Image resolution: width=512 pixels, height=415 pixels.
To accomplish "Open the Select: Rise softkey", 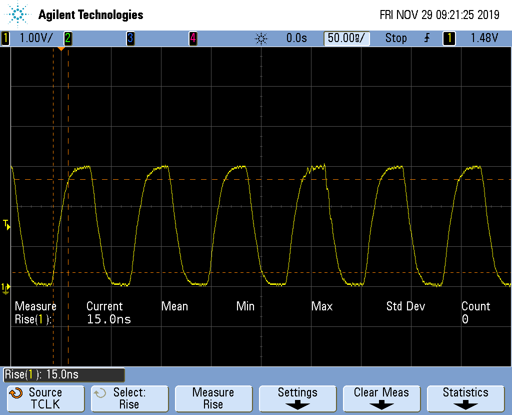I will click(130, 398).
